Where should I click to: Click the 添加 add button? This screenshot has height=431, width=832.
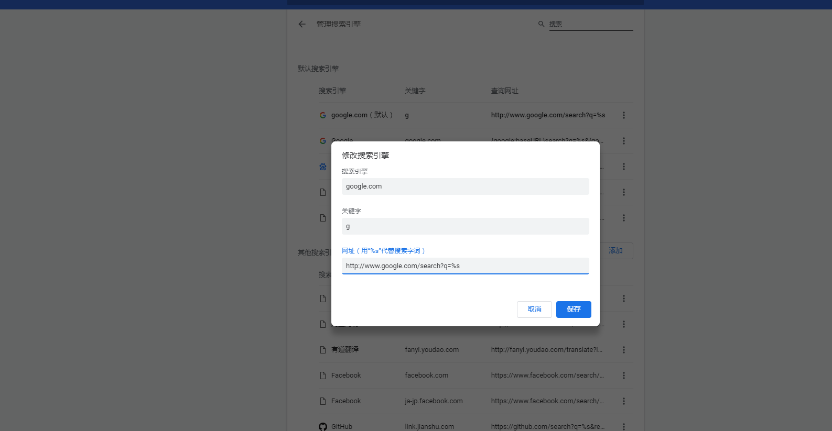(x=616, y=251)
